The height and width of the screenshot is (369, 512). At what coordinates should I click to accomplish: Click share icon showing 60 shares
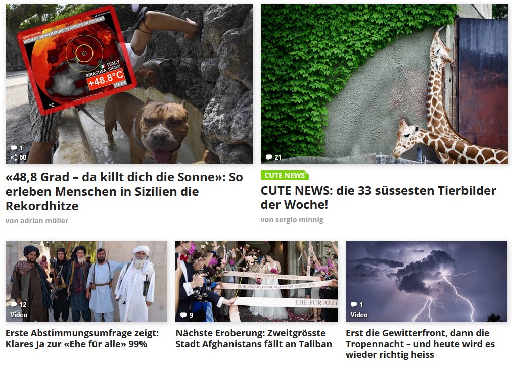(14, 157)
